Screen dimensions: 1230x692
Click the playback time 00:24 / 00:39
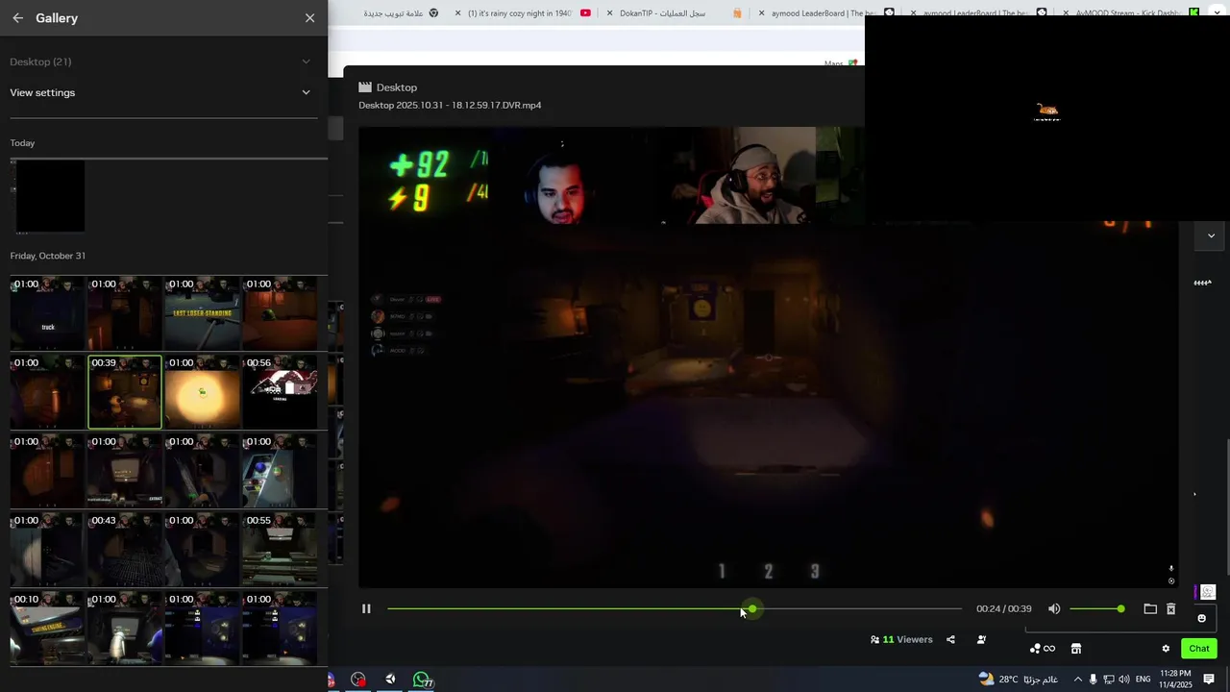click(1003, 609)
